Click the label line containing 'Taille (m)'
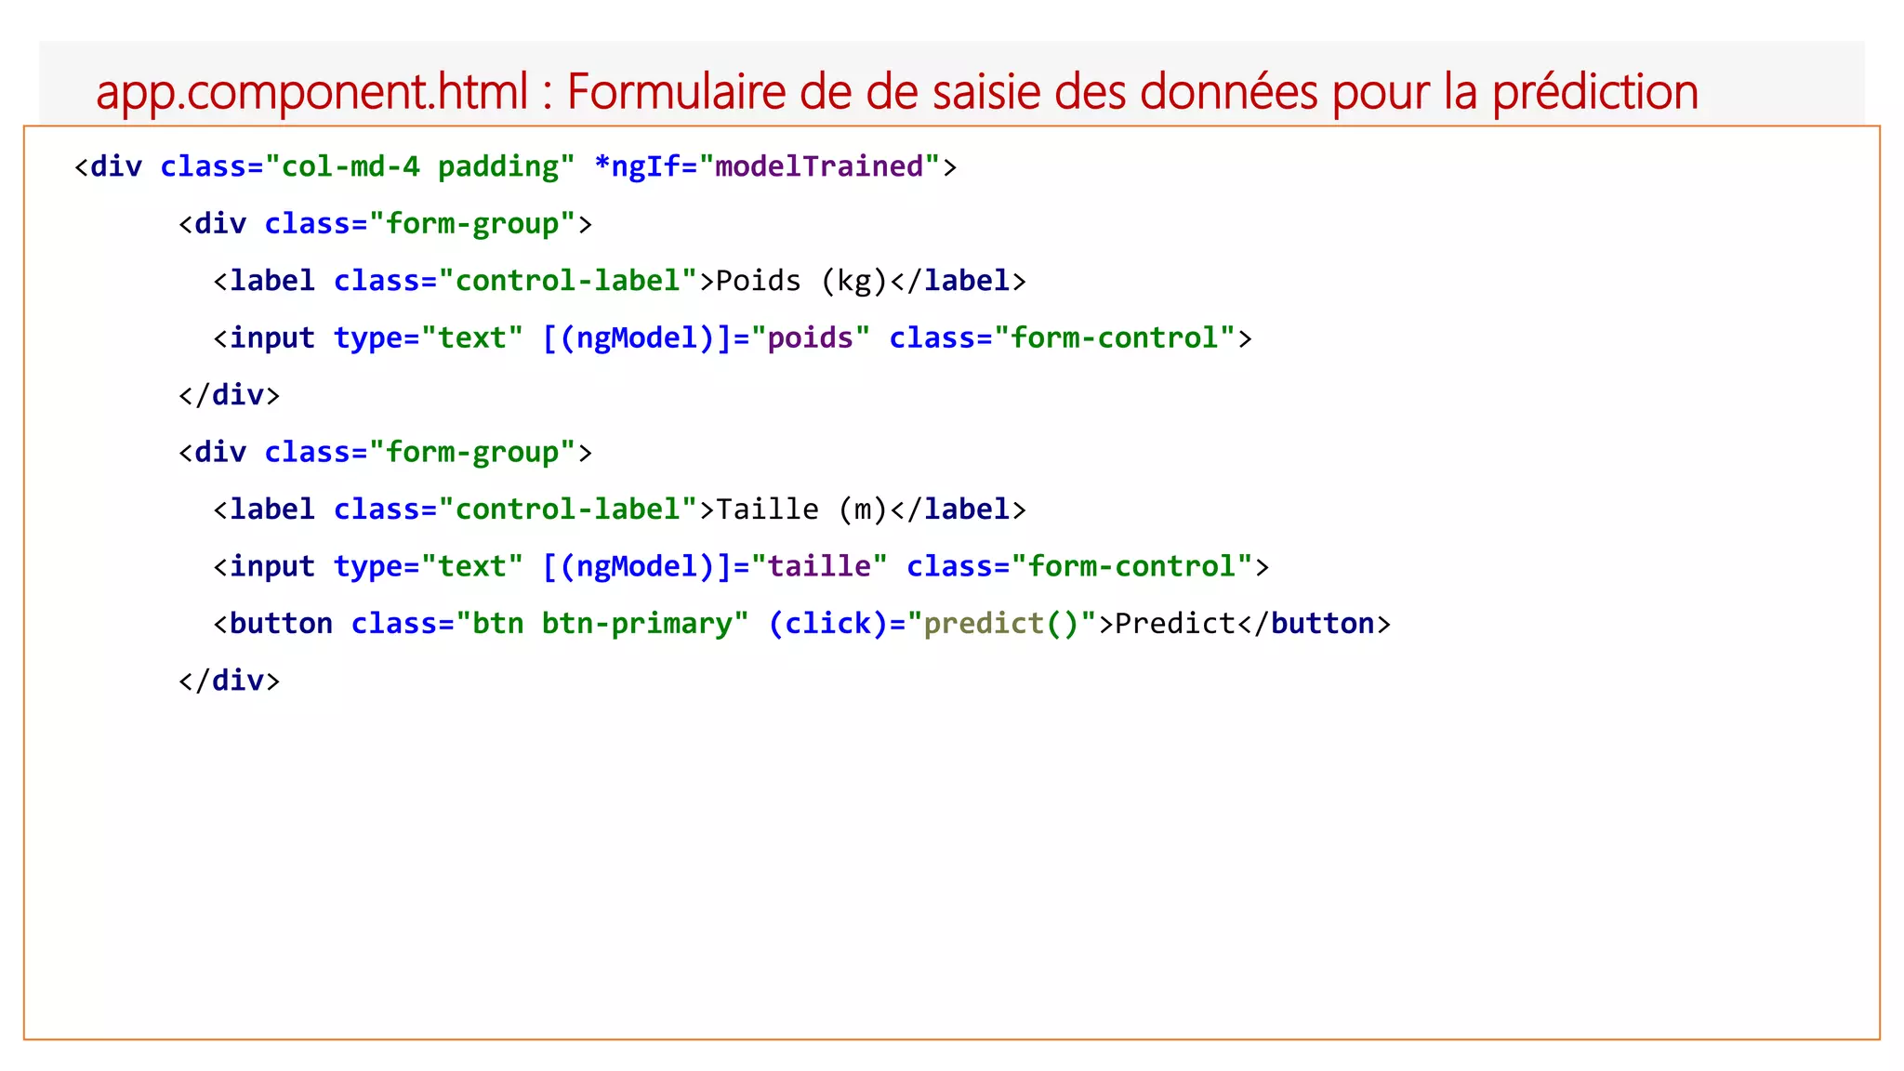Screen dimensions: 1904x1071 coord(619,509)
